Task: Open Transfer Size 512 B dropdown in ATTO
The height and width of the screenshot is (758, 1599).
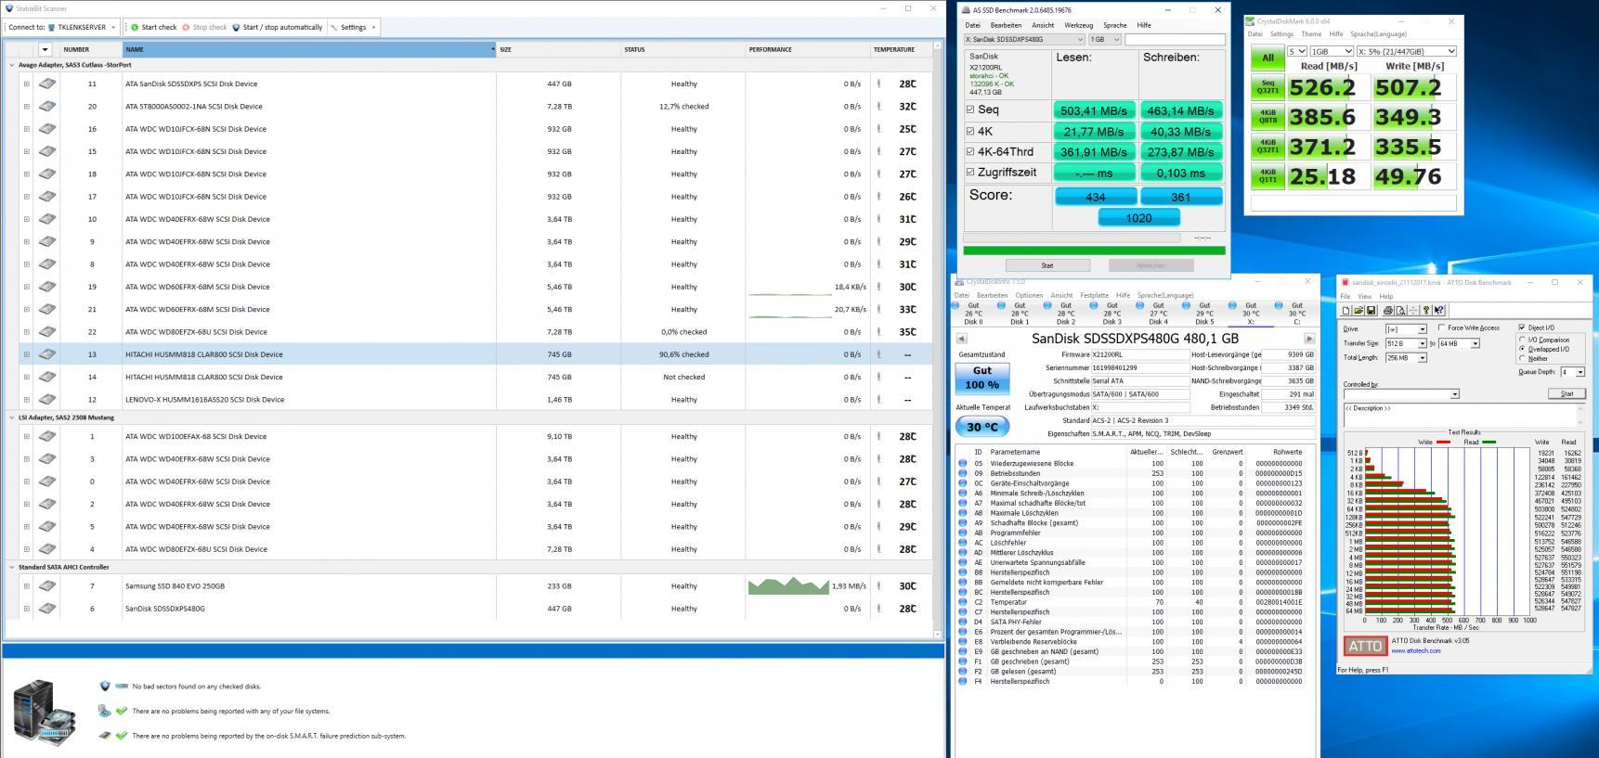Action: (1421, 343)
